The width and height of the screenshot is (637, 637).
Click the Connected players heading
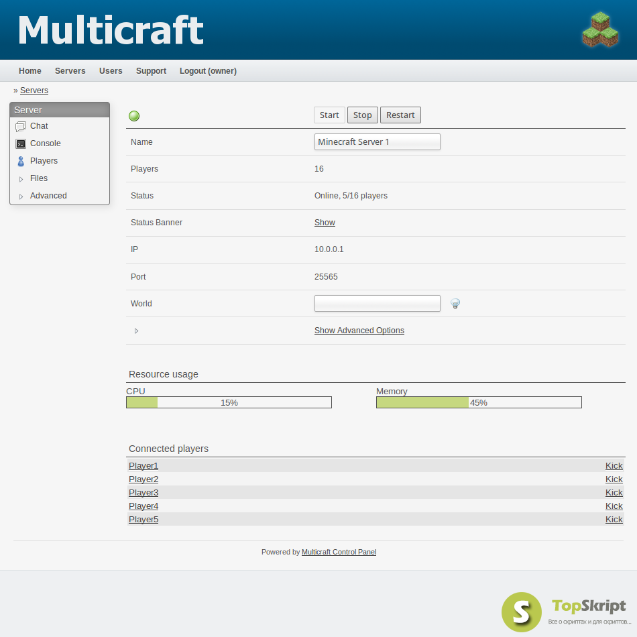coord(168,449)
